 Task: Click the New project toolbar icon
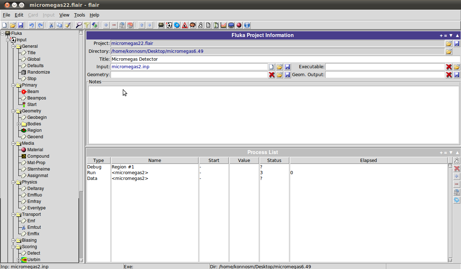[5, 25]
